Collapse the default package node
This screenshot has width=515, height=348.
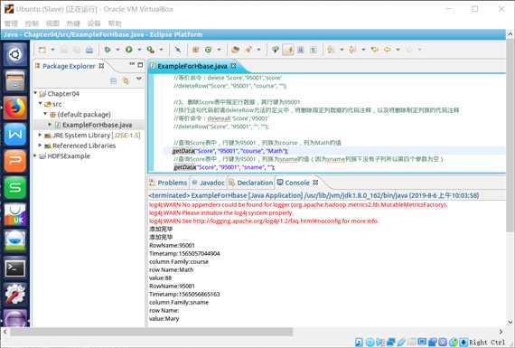tap(46, 114)
